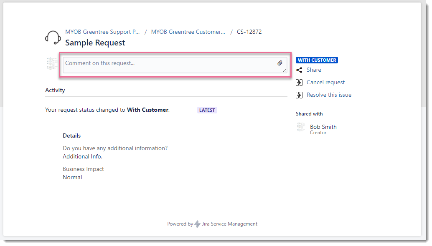Click the Creator role label
432x246 pixels.
[x=318, y=133]
